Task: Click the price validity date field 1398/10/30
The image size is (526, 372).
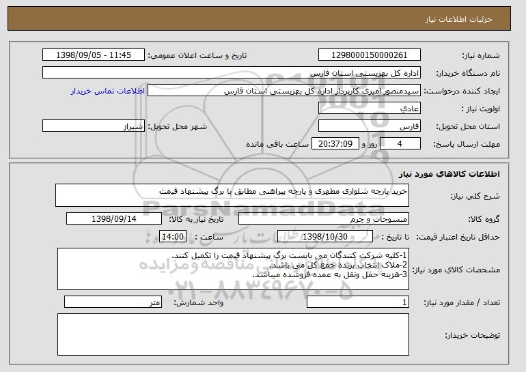Action: tap(325, 237)
